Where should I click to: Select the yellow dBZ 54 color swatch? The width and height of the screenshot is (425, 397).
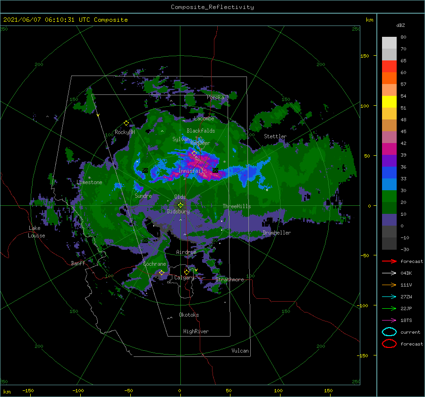pos(389,101)
